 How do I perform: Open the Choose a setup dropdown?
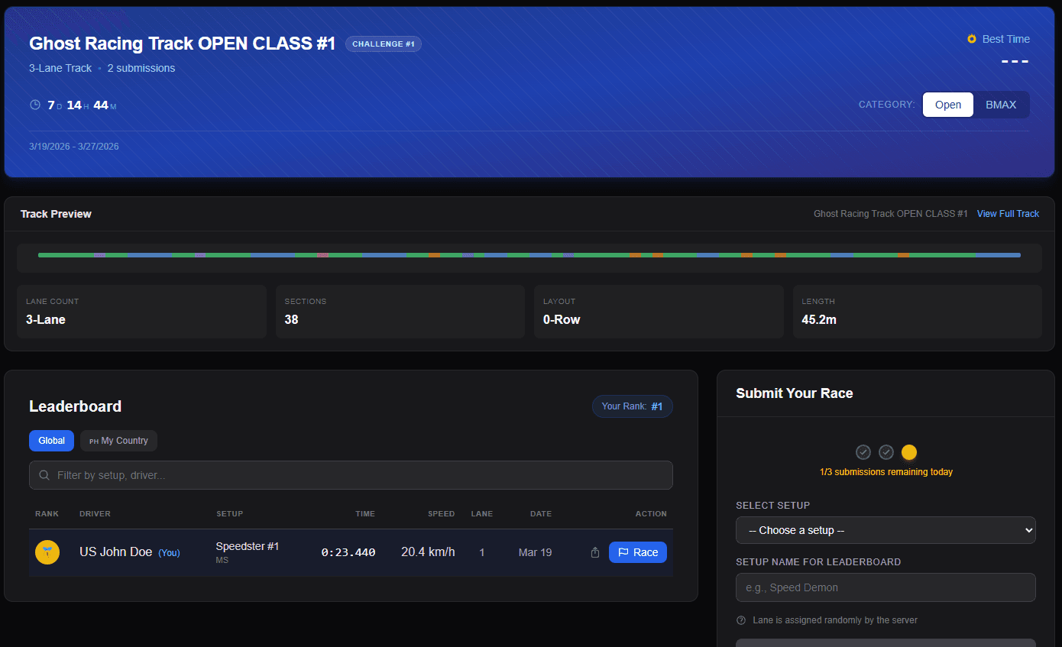click(x=886, y=530)
